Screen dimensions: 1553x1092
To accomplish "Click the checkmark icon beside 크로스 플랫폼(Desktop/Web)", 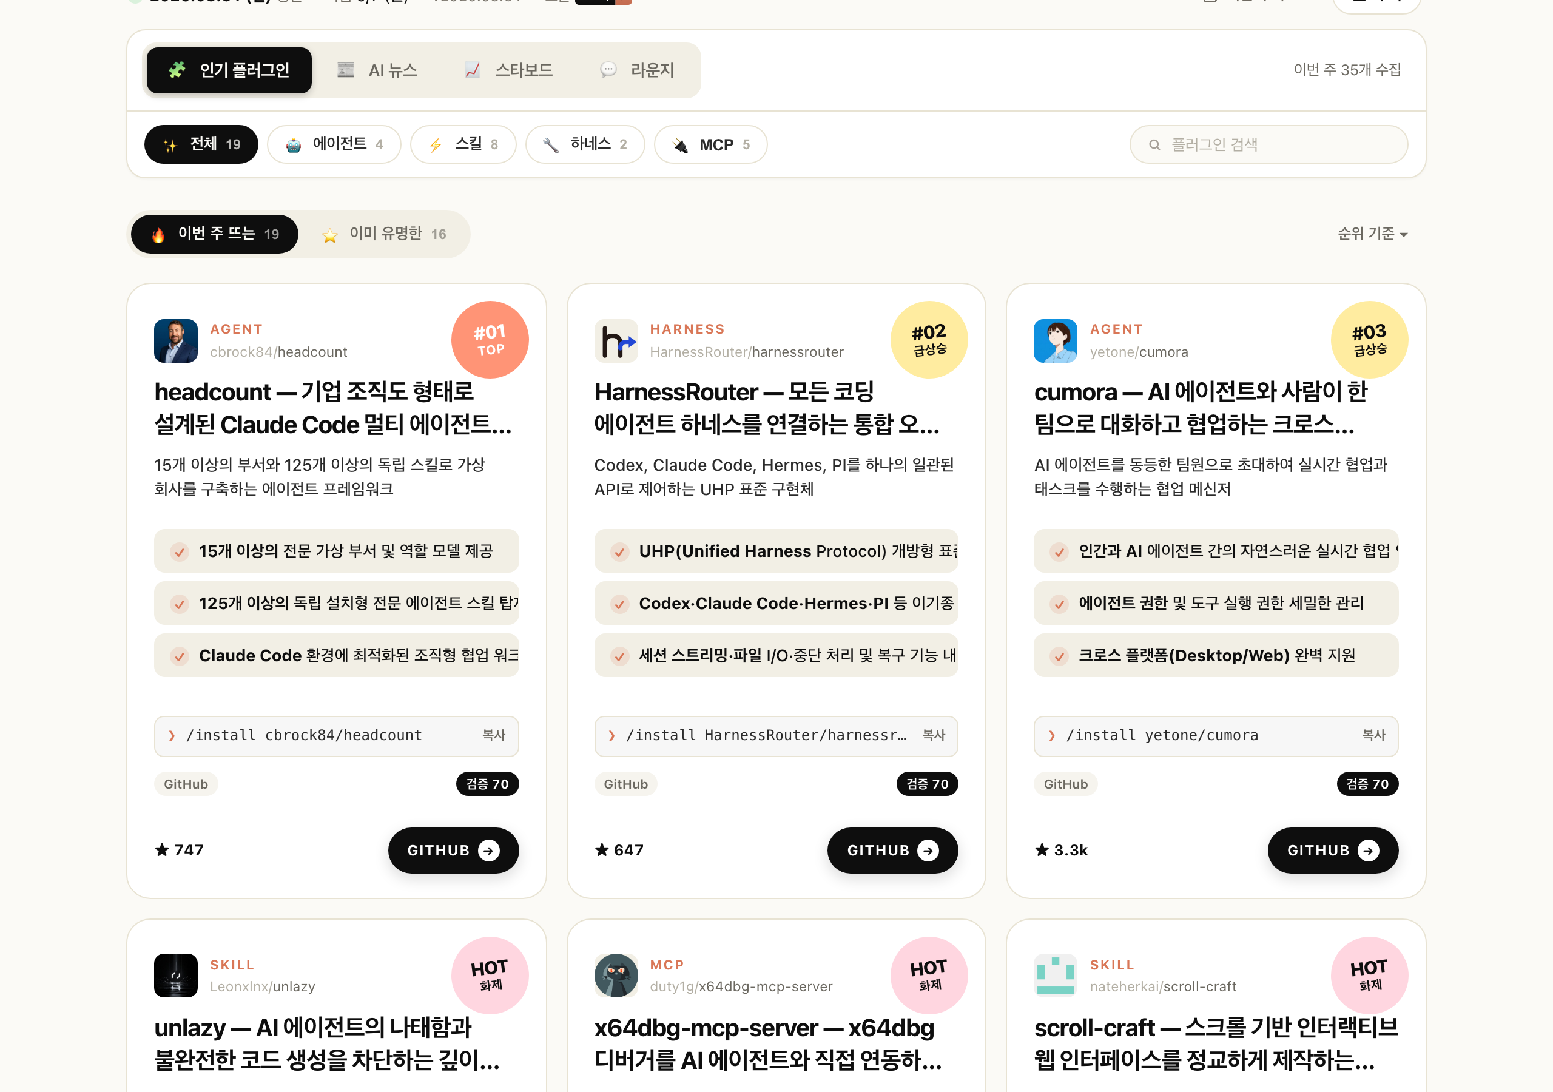I will point(1059,656).
